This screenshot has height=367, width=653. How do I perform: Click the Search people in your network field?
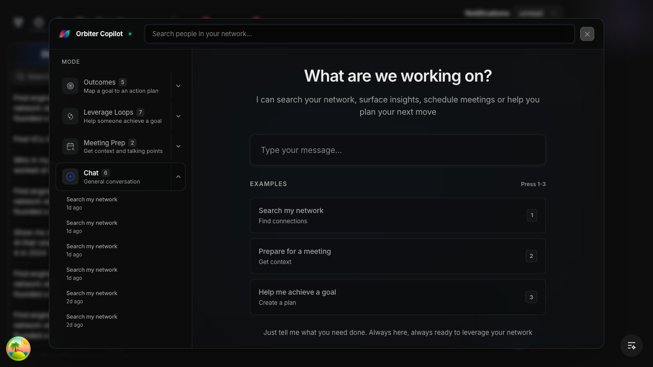tap(359, 34)
